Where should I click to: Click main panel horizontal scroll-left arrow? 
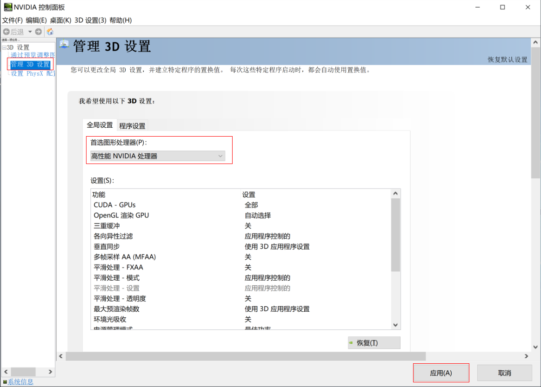[x=61, y=356]
